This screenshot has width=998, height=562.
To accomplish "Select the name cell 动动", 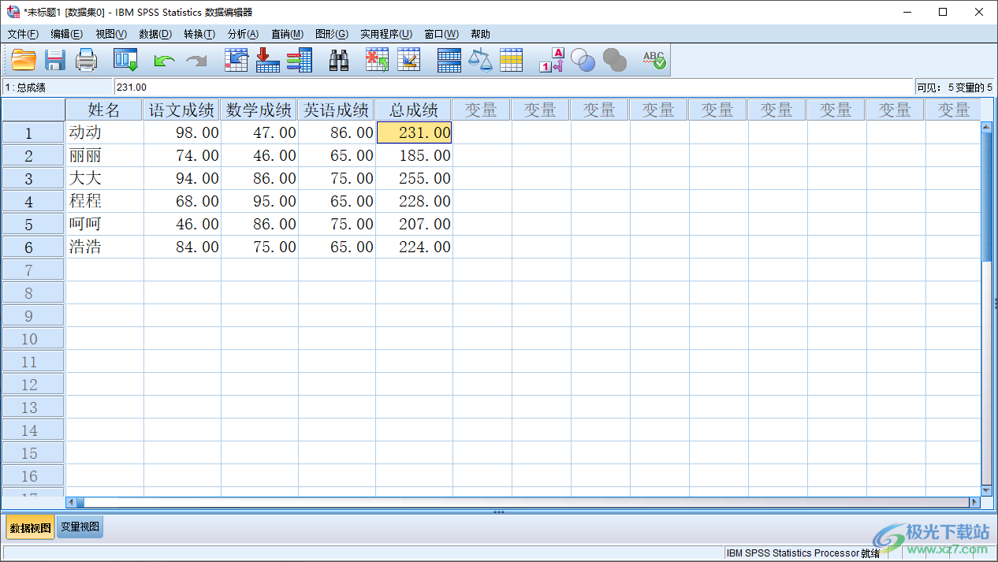I will [x=104, y=132].
